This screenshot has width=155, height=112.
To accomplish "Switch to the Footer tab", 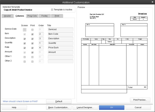I will click(x=45, y=16).
